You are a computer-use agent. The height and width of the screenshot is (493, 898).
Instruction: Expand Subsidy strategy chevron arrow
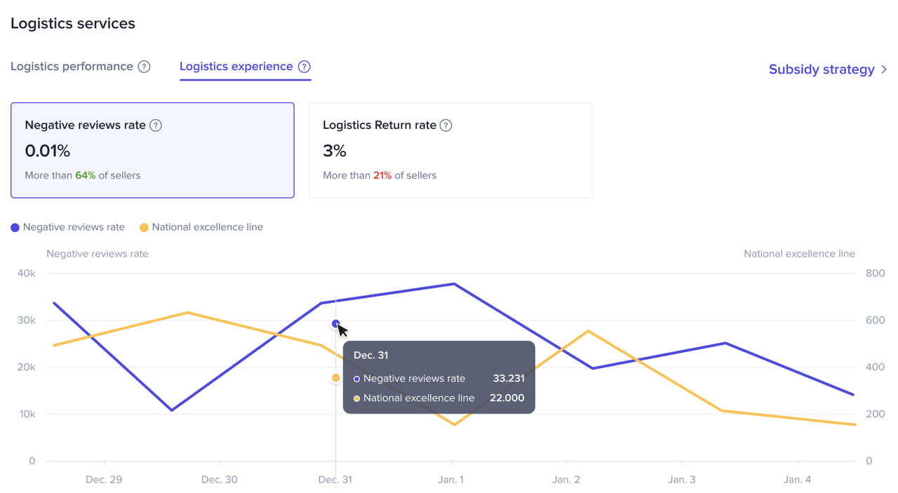pos(884,69)
